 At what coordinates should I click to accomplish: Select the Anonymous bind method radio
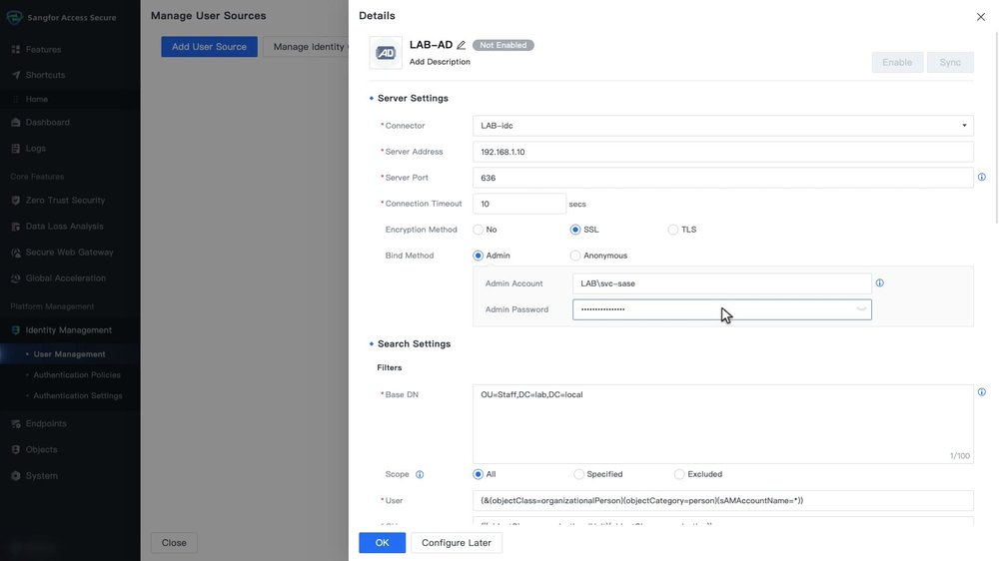click(575, 256)
